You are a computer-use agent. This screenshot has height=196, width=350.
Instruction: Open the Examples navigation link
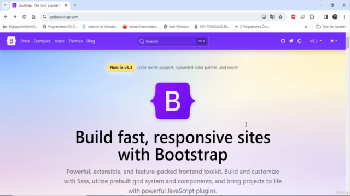click(x=42, y=41)
